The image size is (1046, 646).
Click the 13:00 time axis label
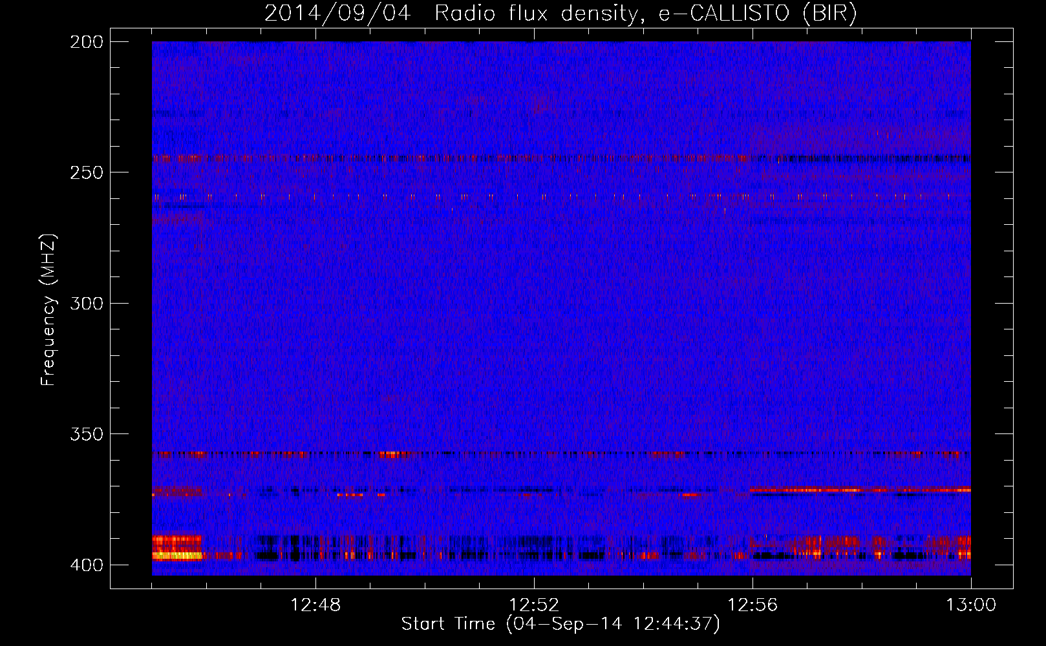(971, 605)
